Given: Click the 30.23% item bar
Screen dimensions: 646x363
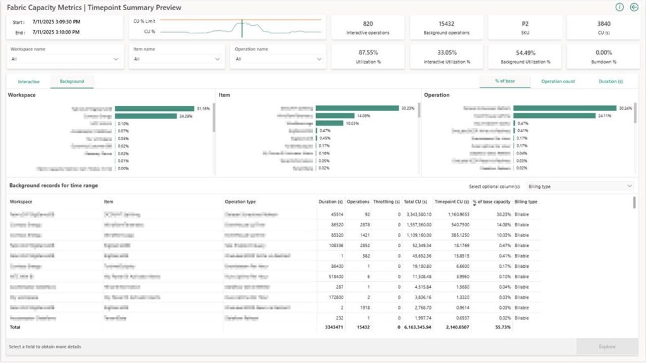Looking at the screenshot, I should 357,108.
